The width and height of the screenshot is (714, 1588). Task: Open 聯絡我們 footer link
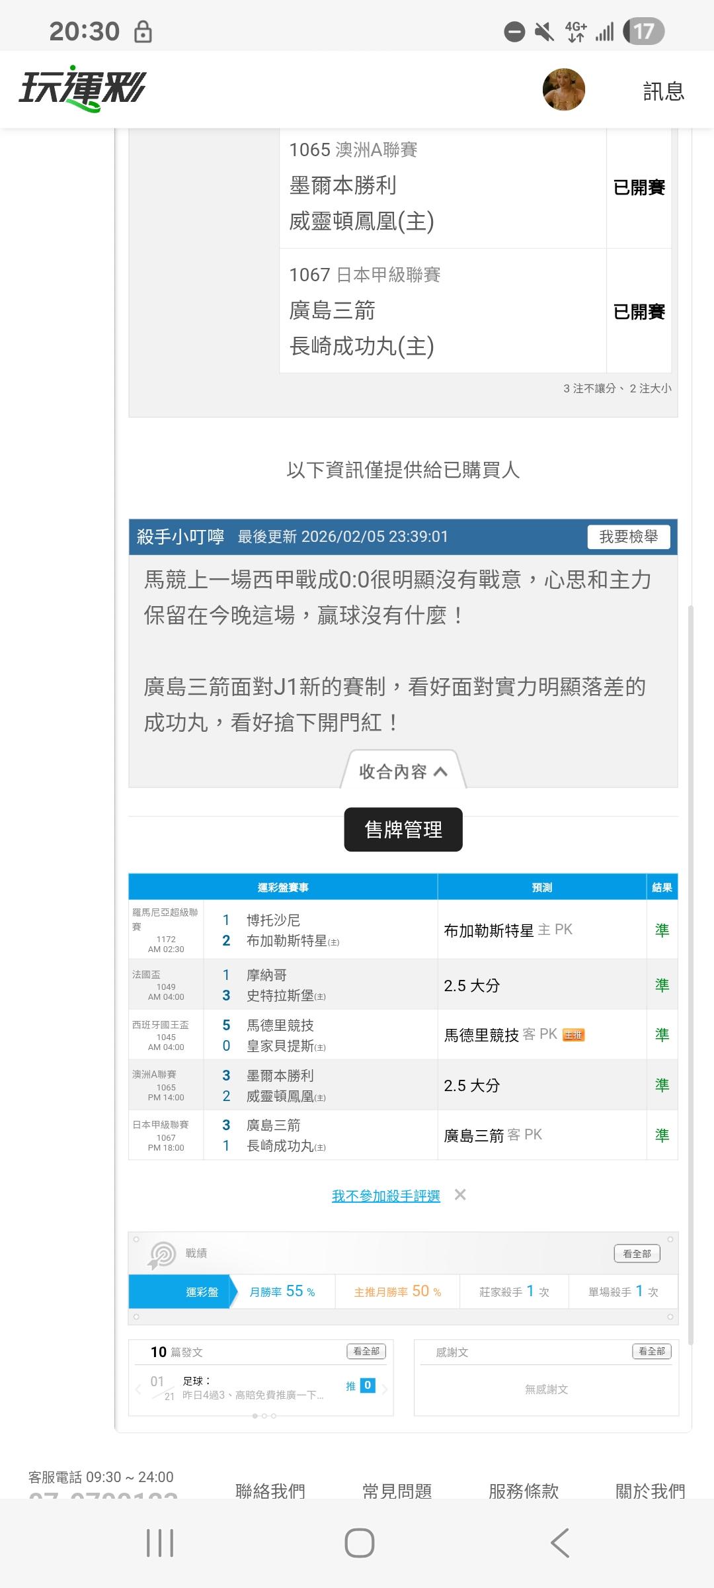pos(270,1491)
